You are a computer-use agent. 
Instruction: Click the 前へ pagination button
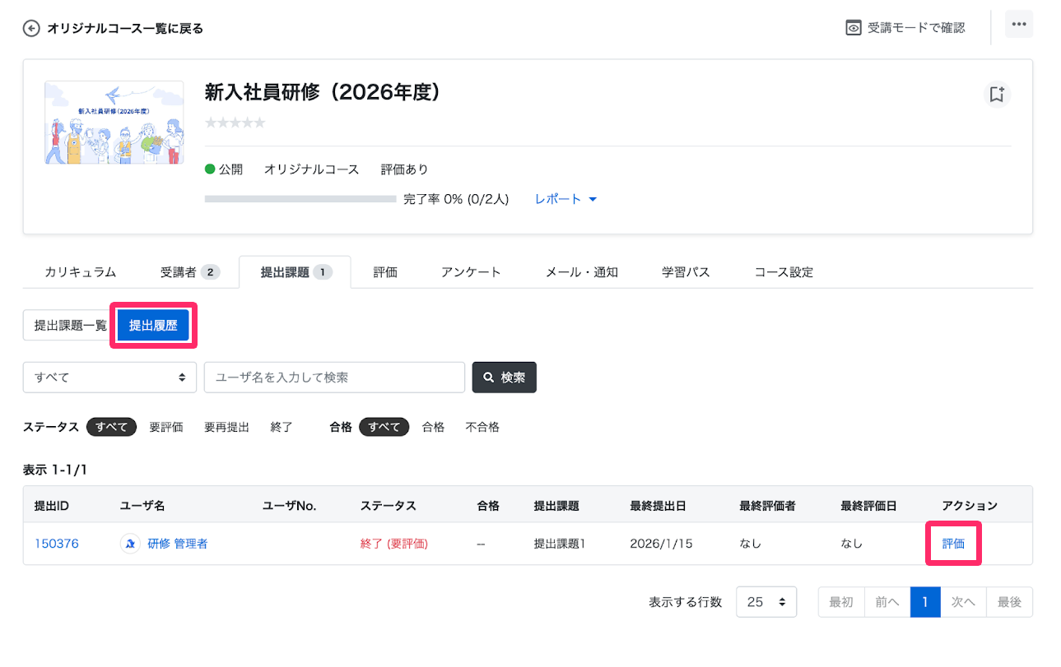click(887, 602)
